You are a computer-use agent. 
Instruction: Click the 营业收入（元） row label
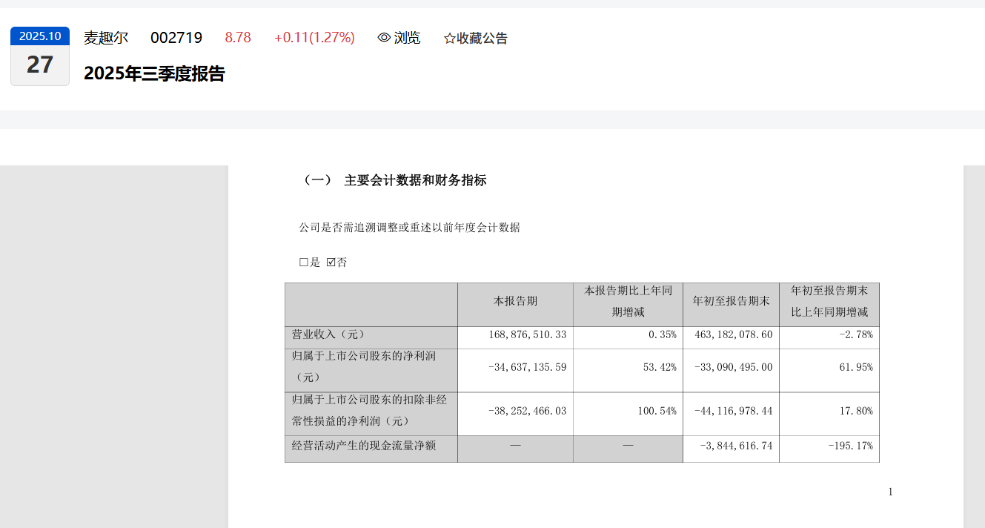click(328, 334)
